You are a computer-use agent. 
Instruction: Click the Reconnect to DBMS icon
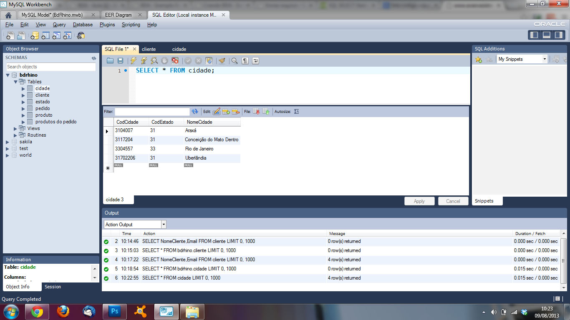click(81, 36)
